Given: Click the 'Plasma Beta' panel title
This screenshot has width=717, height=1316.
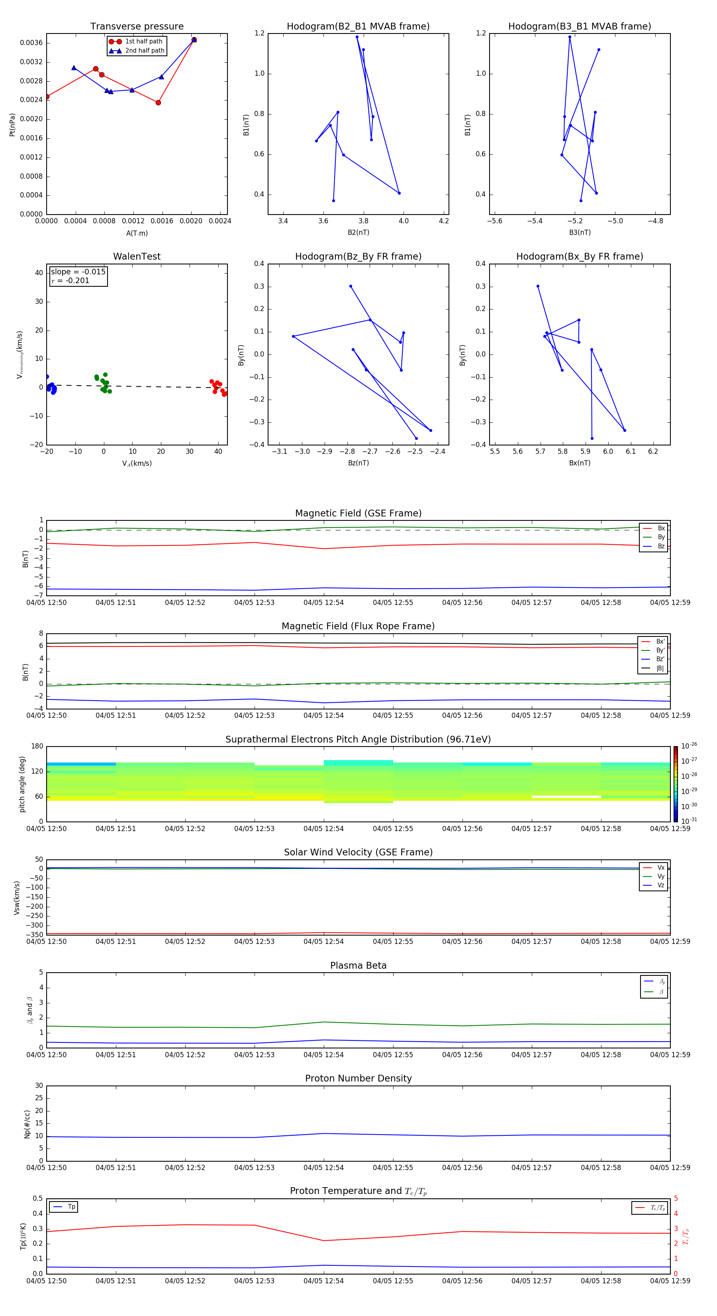Looking at the screenshot, I should 358,965.
